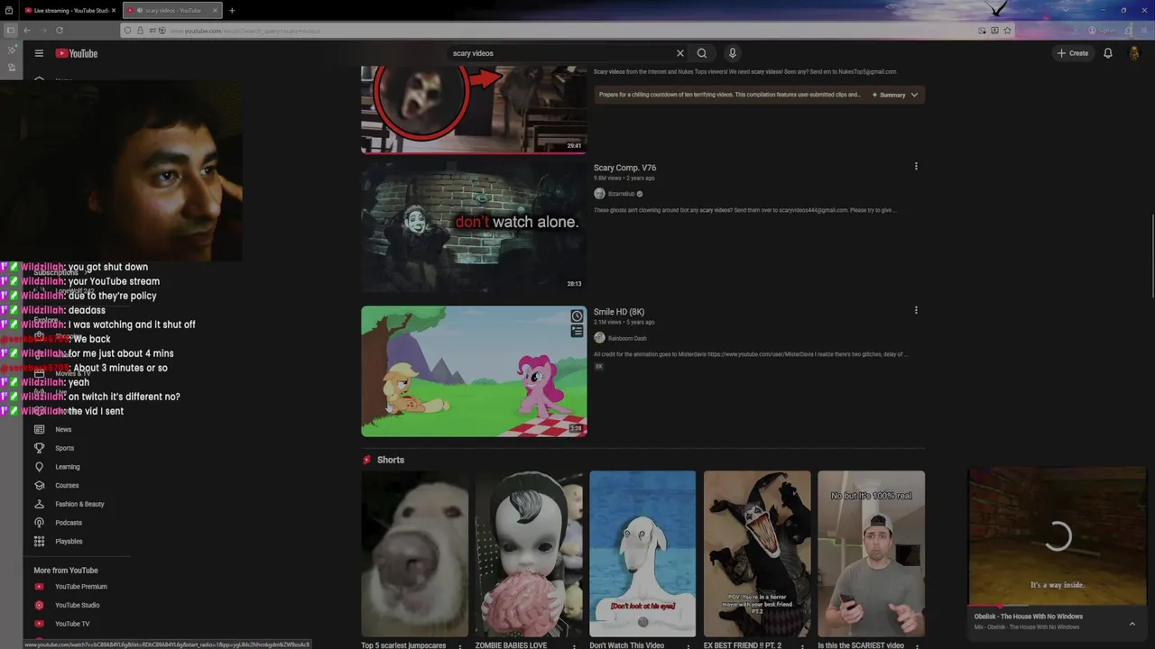Add Smile HD to Watch later
This screenshot has width=1155, height=649.
tap(577, 316)
